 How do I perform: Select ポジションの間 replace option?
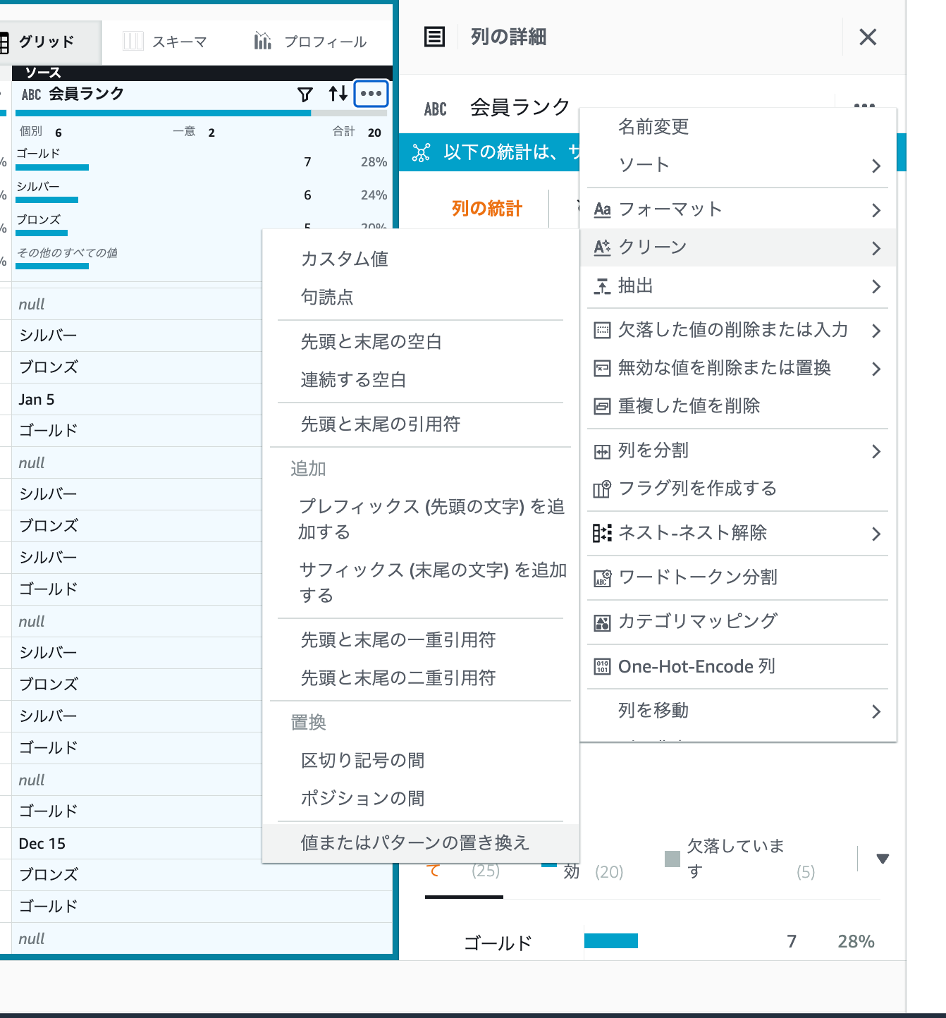363,798
